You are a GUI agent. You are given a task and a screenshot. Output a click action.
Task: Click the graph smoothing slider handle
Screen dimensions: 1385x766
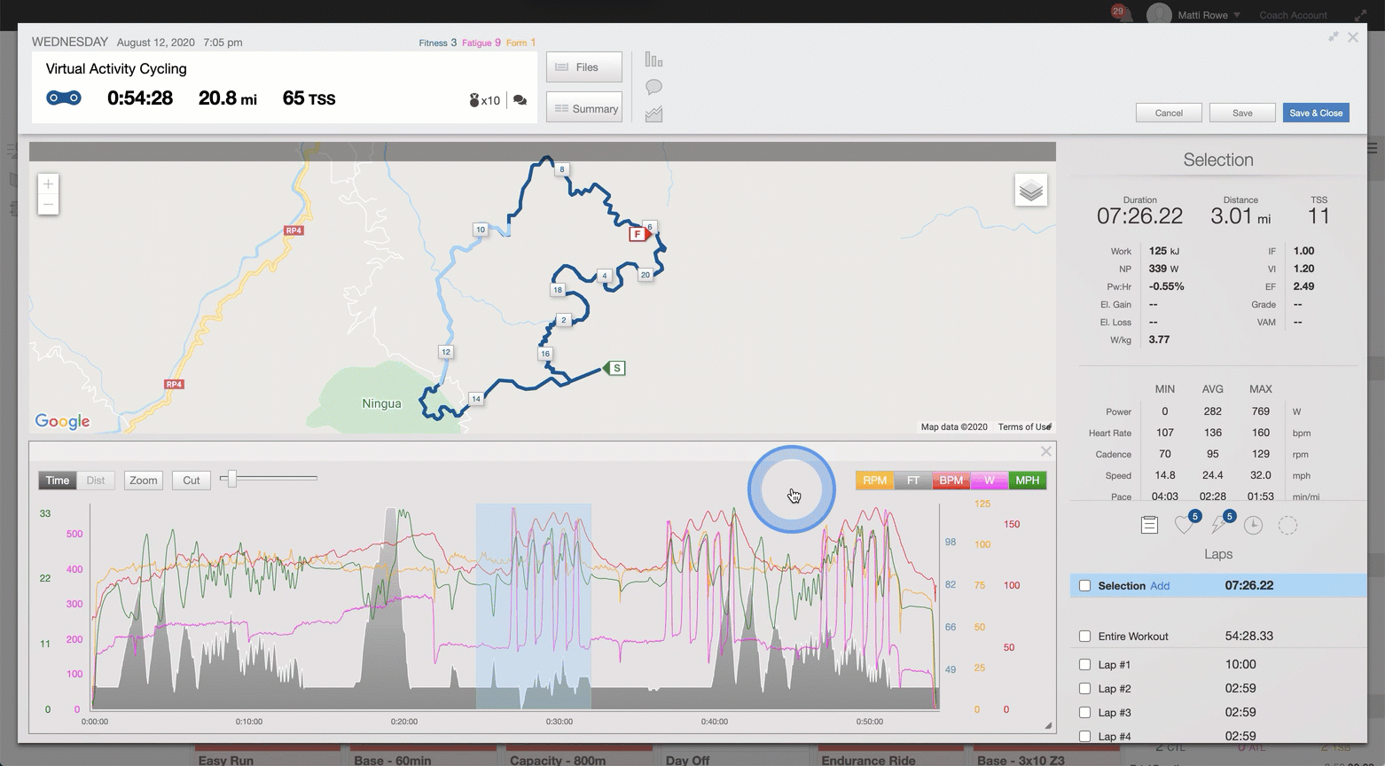231,479
